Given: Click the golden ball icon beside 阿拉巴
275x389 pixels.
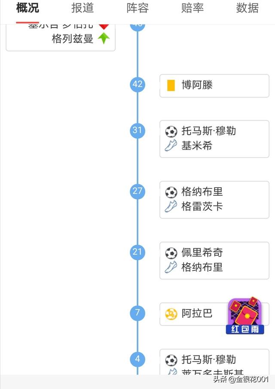Looking at the screenshot, I should pyautogui.click(x=171, y=314).
